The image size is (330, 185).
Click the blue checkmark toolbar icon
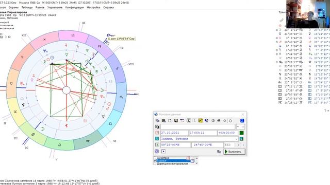coord(206,121)
